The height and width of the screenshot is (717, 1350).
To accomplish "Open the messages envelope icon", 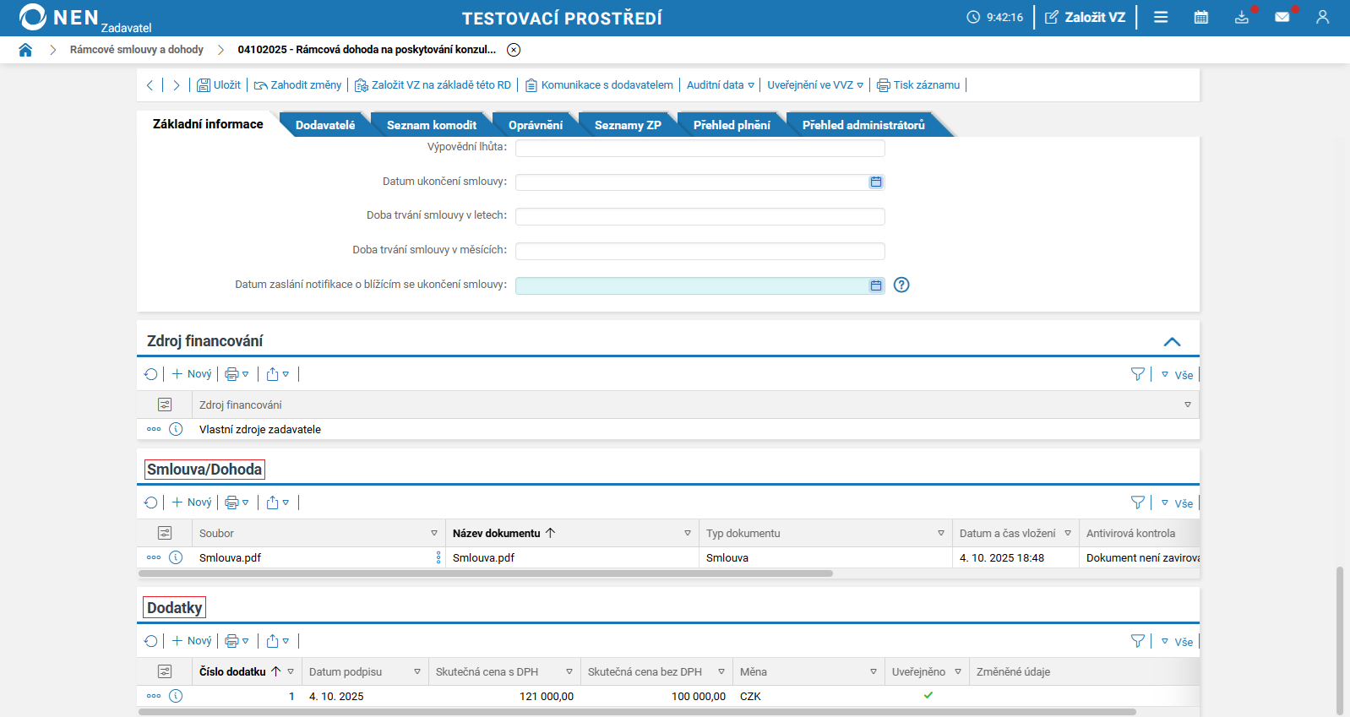I will [1282, 17].
